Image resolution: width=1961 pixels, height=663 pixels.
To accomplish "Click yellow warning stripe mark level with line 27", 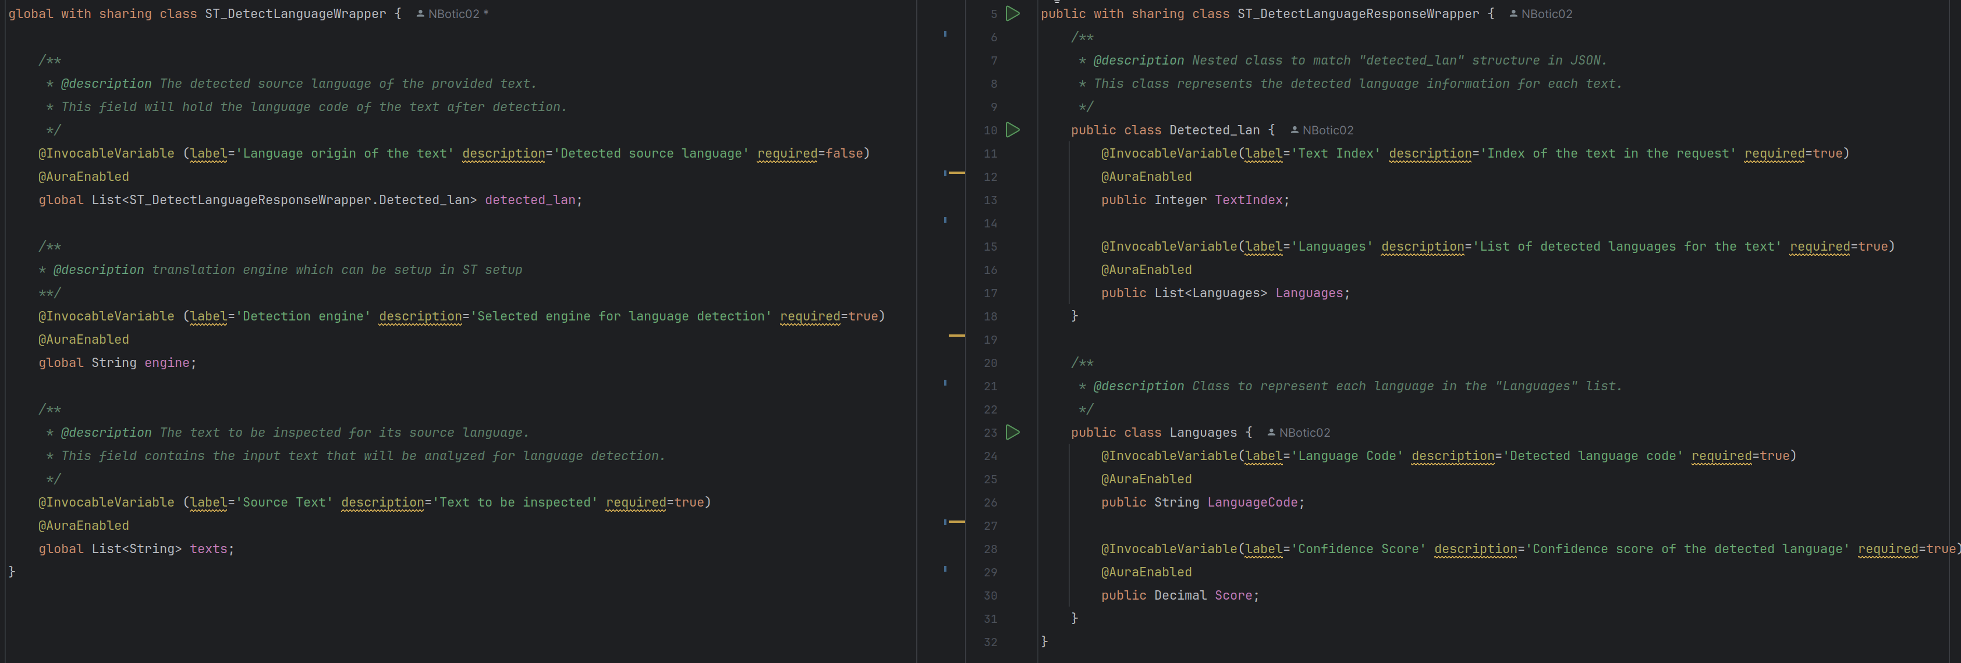I will click(956, 522).
